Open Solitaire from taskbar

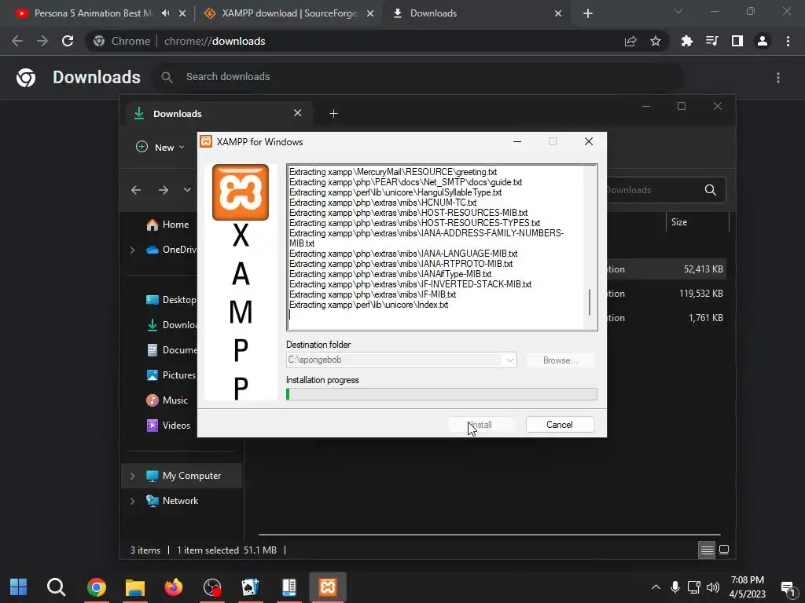251,587
